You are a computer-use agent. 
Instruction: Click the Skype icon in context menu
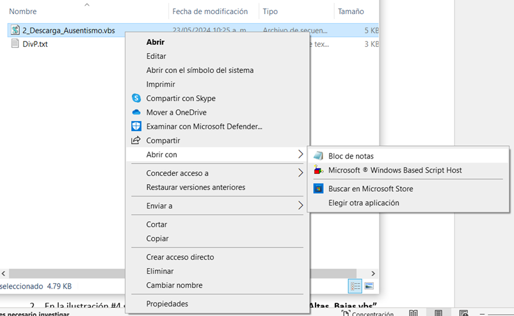coord(136,99)
